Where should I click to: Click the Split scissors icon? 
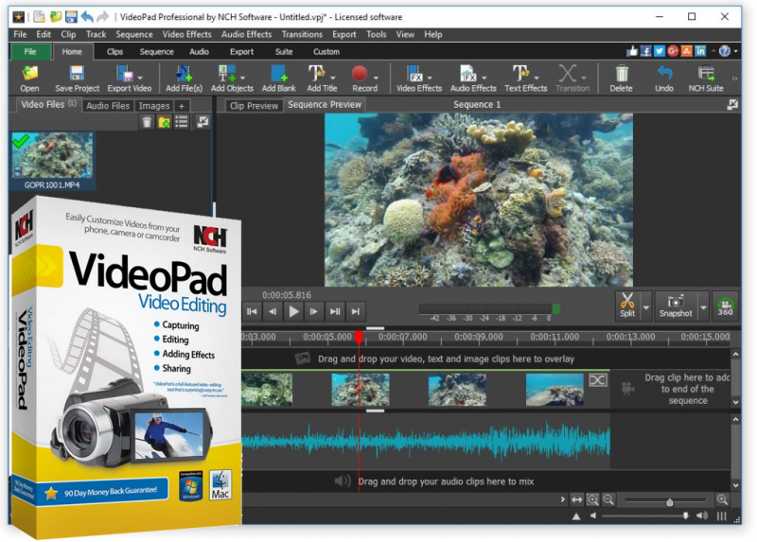[x=627, y=306]
